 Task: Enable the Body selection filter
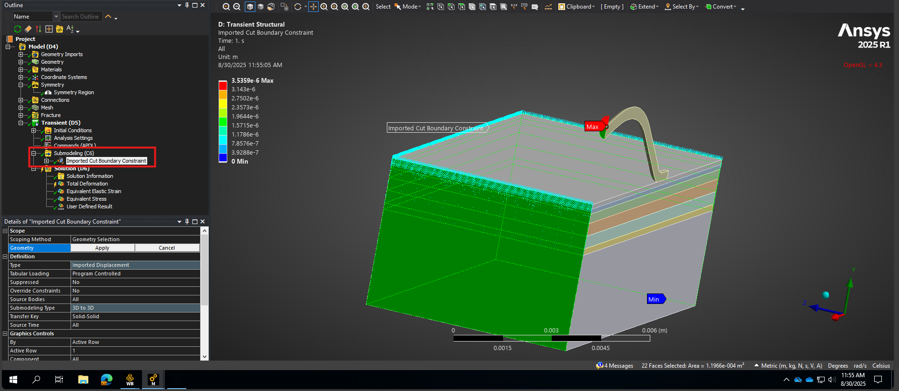tap(472, 7)
